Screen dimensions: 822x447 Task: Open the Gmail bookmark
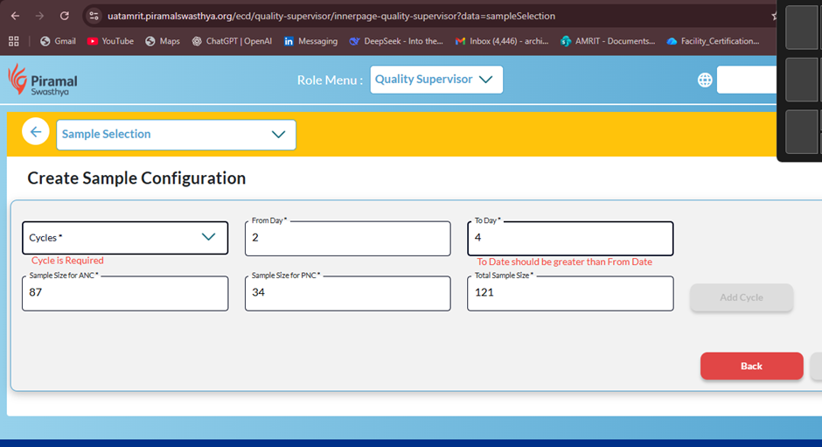(x=58, y=41)
